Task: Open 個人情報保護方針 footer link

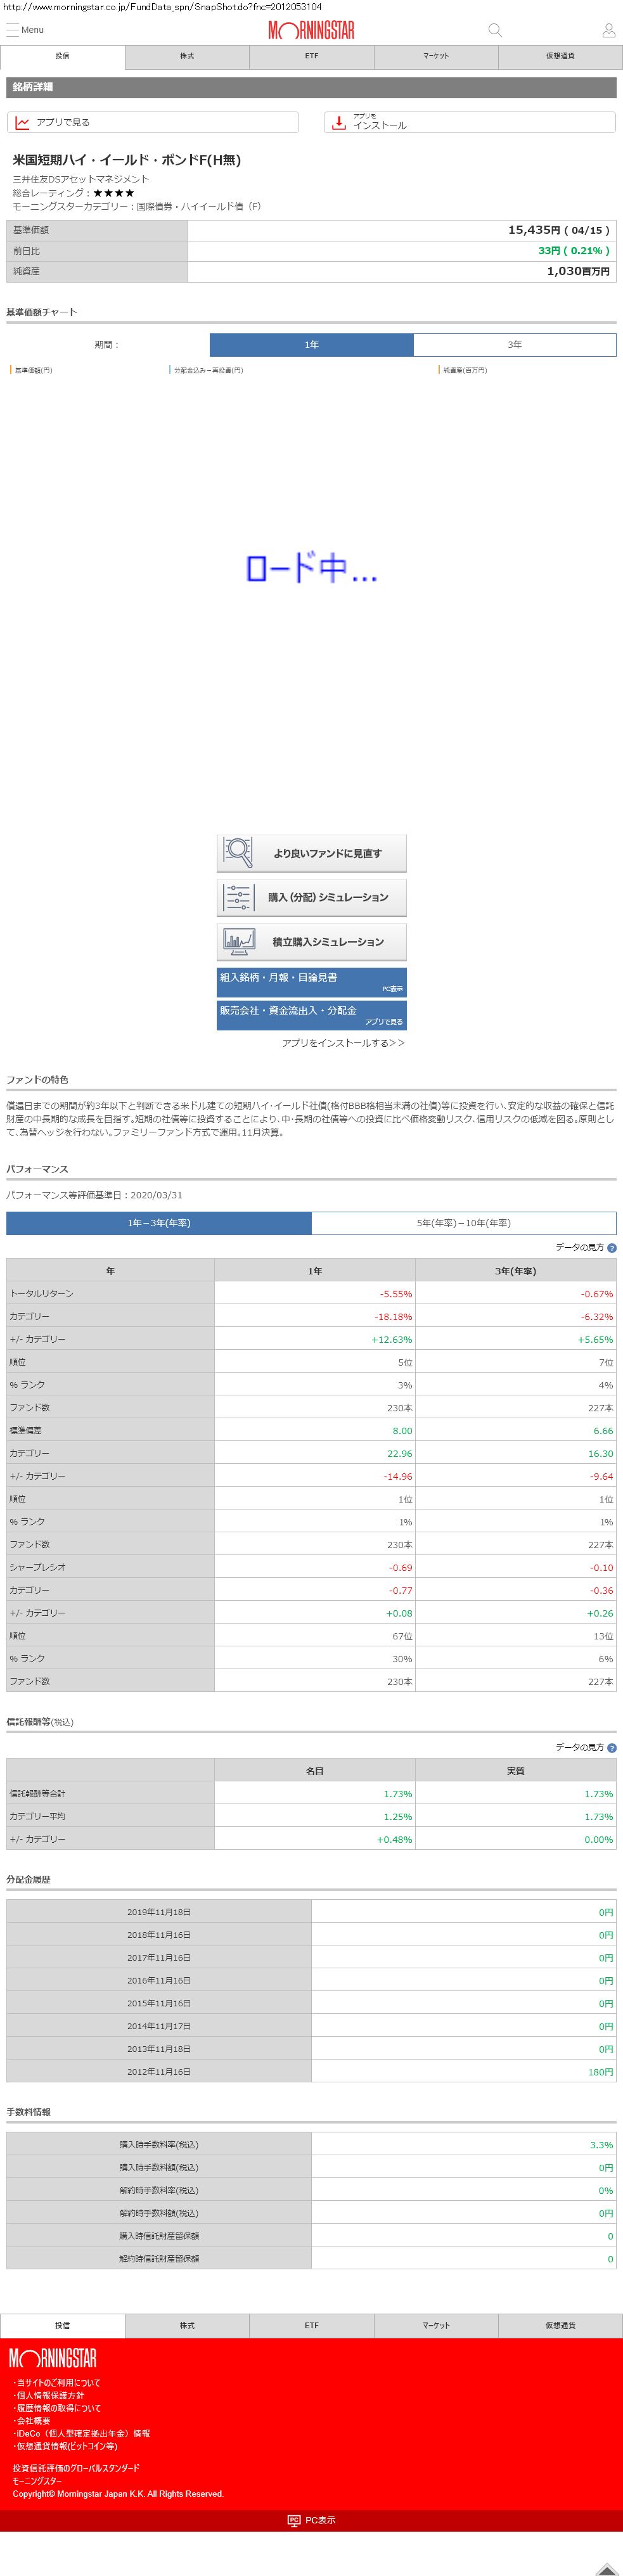Action: click(x=50, y=2395)
